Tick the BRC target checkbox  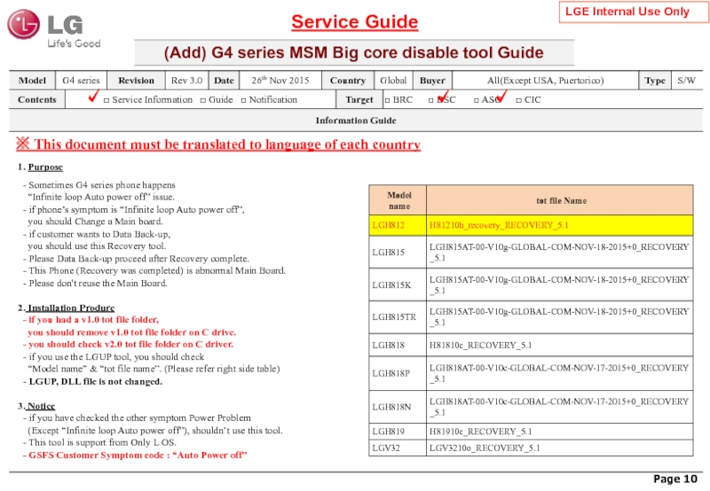(387, 100)
